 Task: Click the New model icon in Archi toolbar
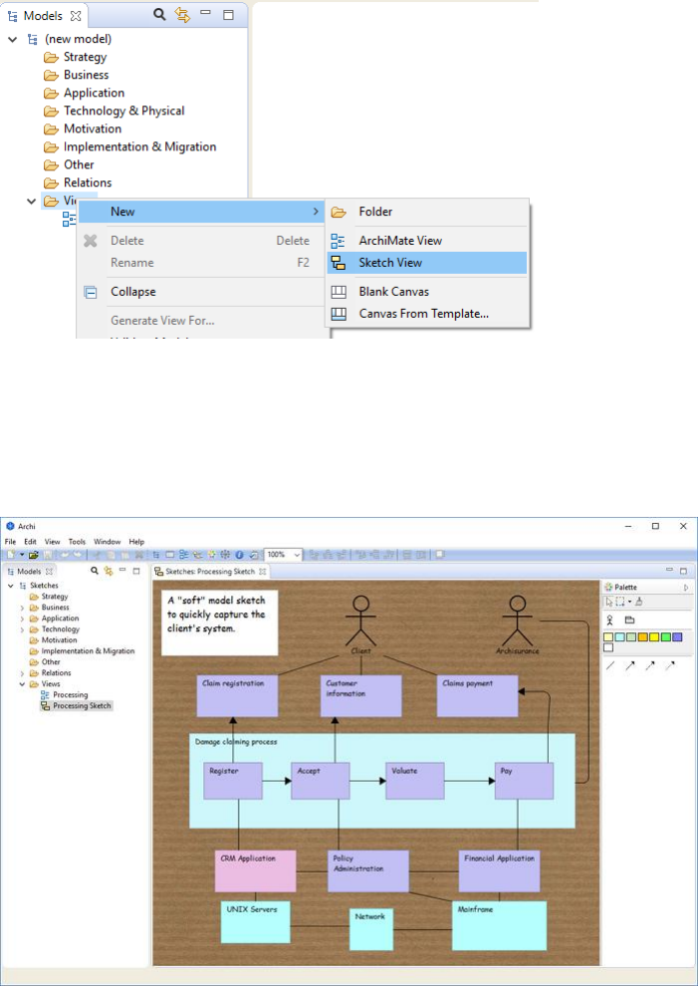click(x=11, y=554)
